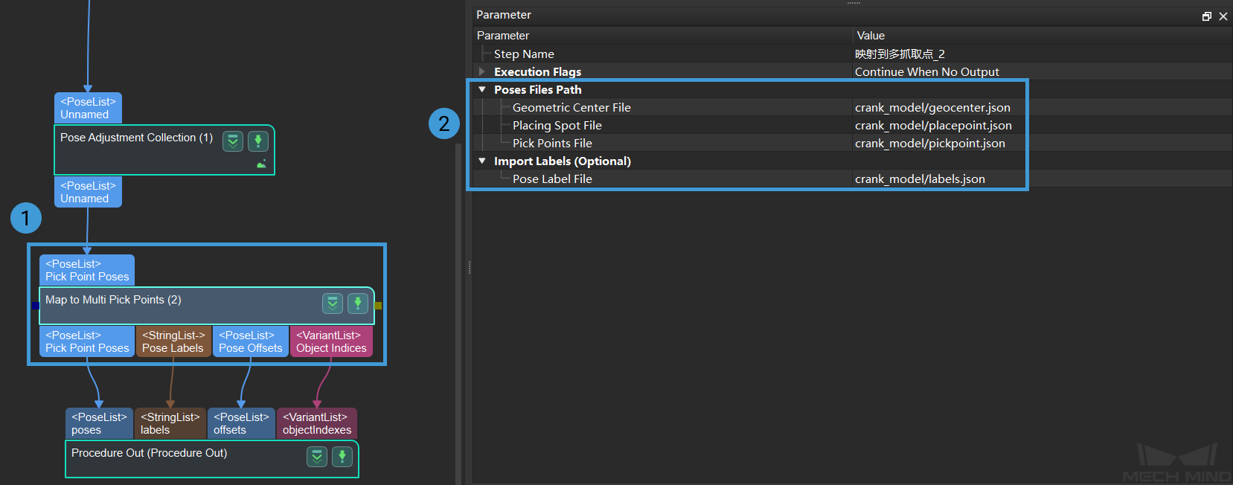Collapse the Poses Files Path group

point(482,89)
